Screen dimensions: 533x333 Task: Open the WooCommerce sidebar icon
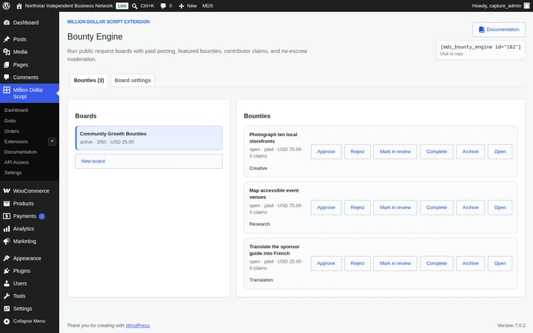(x=7, y=191)
